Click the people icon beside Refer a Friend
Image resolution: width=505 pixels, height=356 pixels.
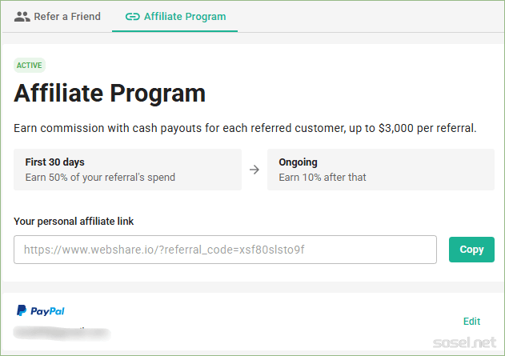pos(22,16)
